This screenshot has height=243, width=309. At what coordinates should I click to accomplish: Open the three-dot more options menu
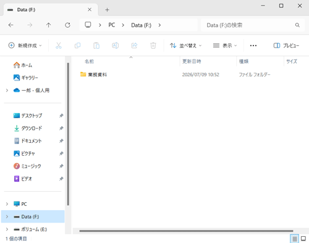coord(253,46)
